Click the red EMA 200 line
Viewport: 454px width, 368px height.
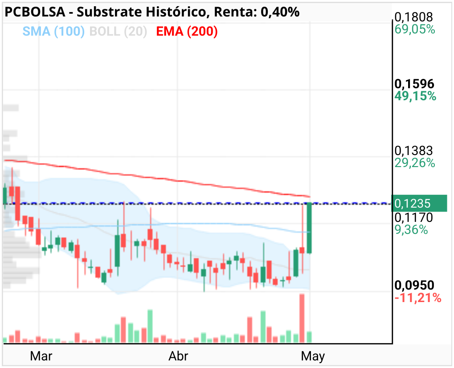click(x=156, y=177)
